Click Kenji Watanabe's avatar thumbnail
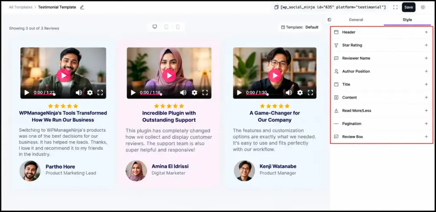Viewport: 436px width, 212px height. (x=244, y=171)
